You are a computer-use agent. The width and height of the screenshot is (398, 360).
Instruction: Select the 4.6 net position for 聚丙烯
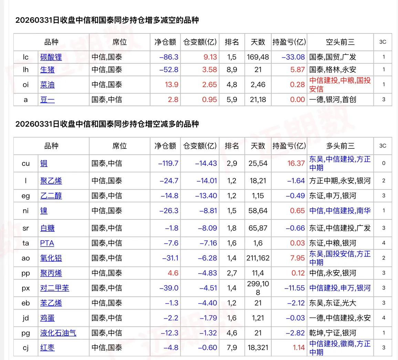click(173, 273)
